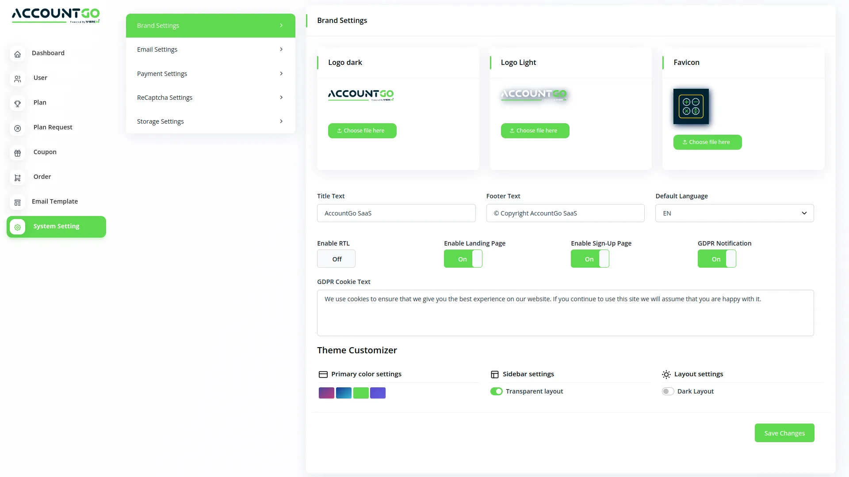849x477 pixels.
Task: Click the Coupon gift icon
Action: 17,153
